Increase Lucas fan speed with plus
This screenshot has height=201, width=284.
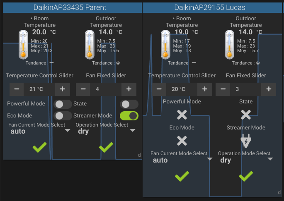click(x=269, y=89)
